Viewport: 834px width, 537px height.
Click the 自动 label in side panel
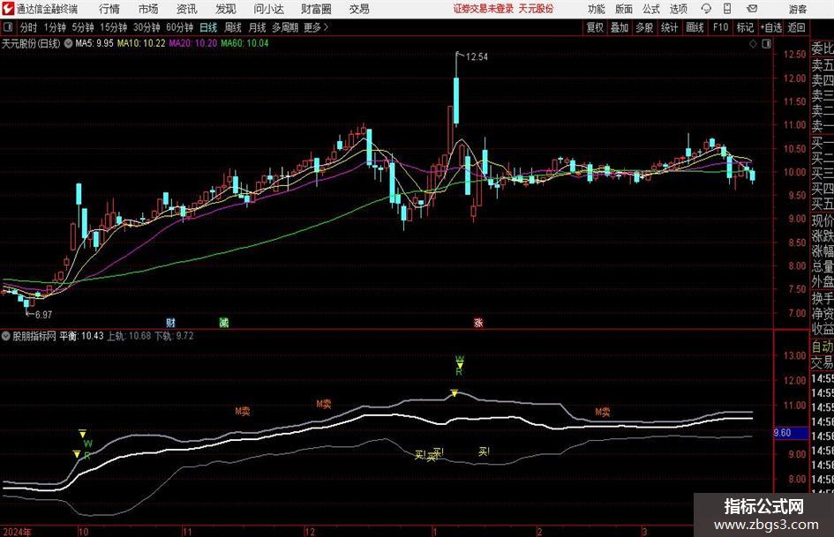click(822, 347)
